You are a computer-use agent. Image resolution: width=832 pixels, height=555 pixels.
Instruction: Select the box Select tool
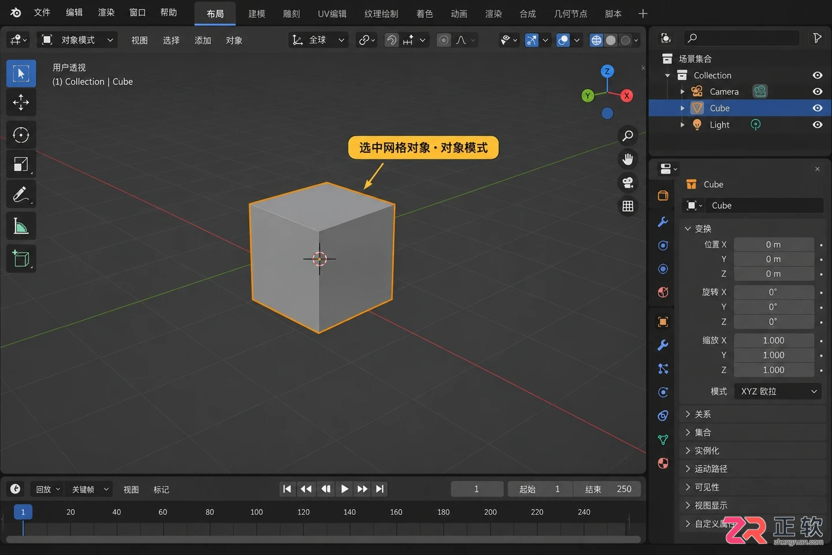(x=21, y=73)
